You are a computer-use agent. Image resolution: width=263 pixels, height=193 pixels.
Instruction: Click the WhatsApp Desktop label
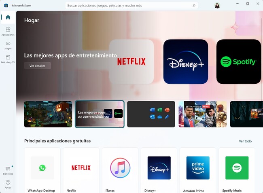(41, 191)
